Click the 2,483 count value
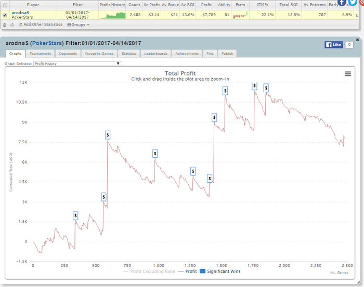 coord(135,15)
